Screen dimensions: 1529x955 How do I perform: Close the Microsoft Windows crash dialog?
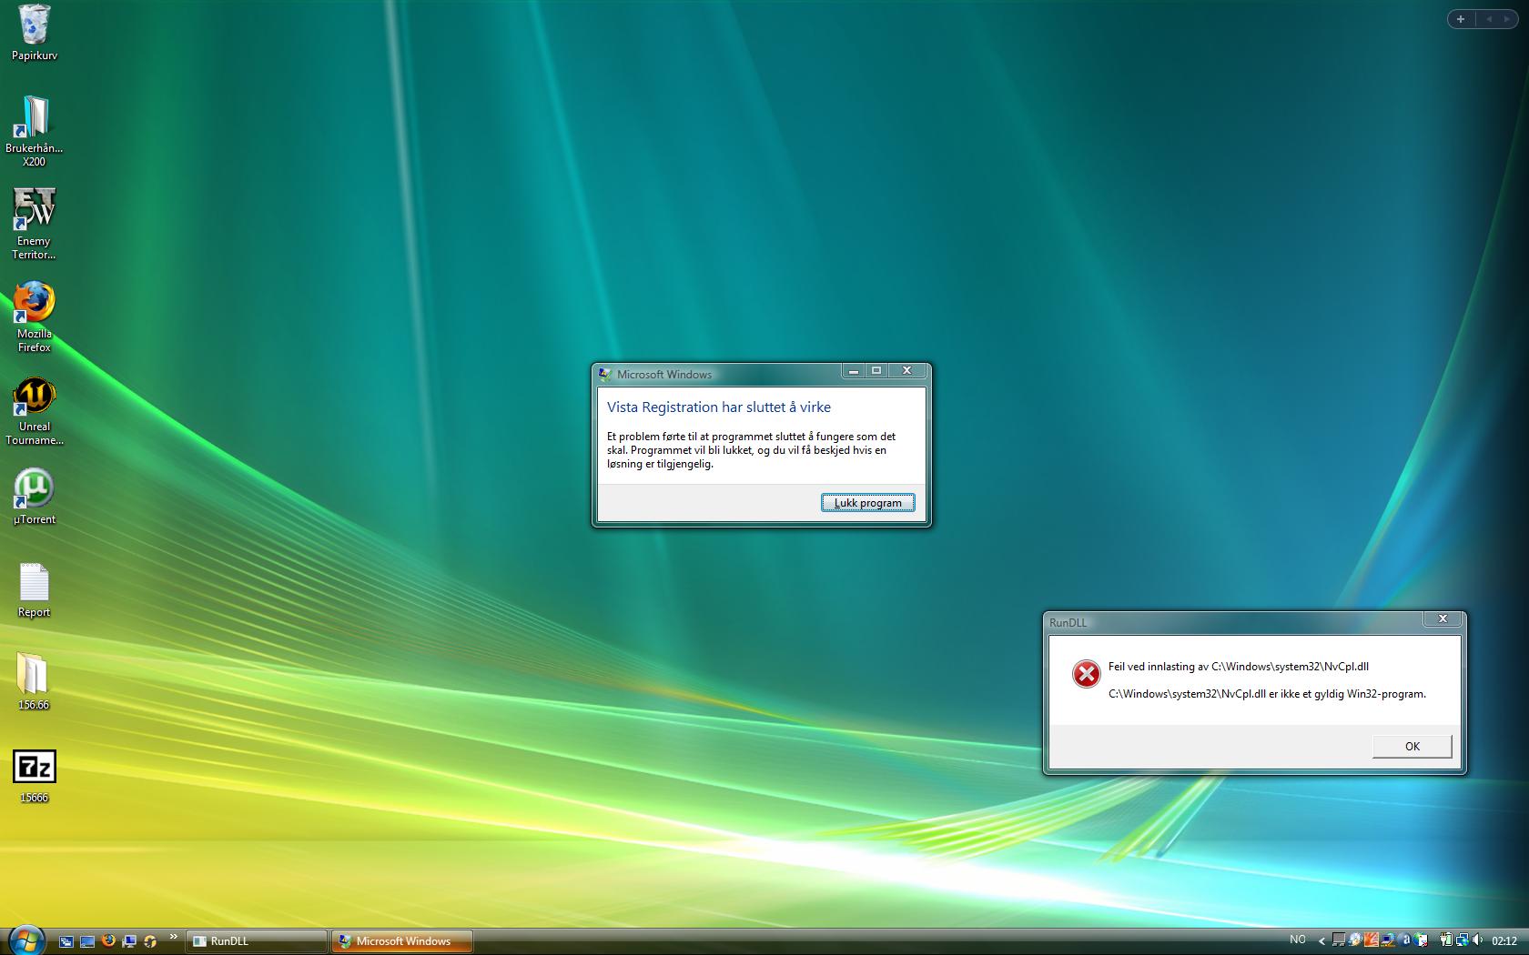pyautogui.click(x=906, y=370)
